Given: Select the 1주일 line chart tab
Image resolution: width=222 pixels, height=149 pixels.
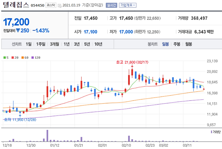Looking at the screenshot, I should point(41,44).
